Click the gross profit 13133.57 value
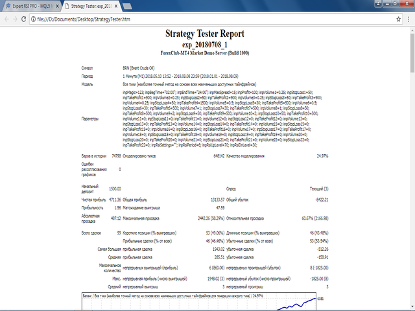The height and width of the screenshot is (311, 415). (x=218, y=200)
